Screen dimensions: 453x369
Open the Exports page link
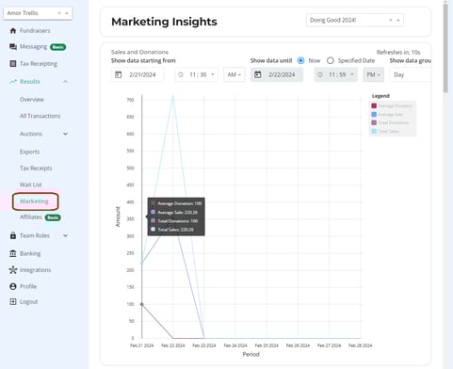point(30,152)
